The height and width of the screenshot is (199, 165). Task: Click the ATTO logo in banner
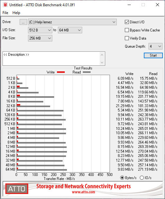17,189
